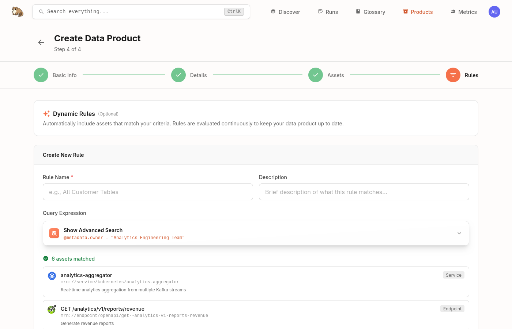This screenshot has width=512, height=329.
Task: Click the Search everything box
Action: (x=132, y=12)
